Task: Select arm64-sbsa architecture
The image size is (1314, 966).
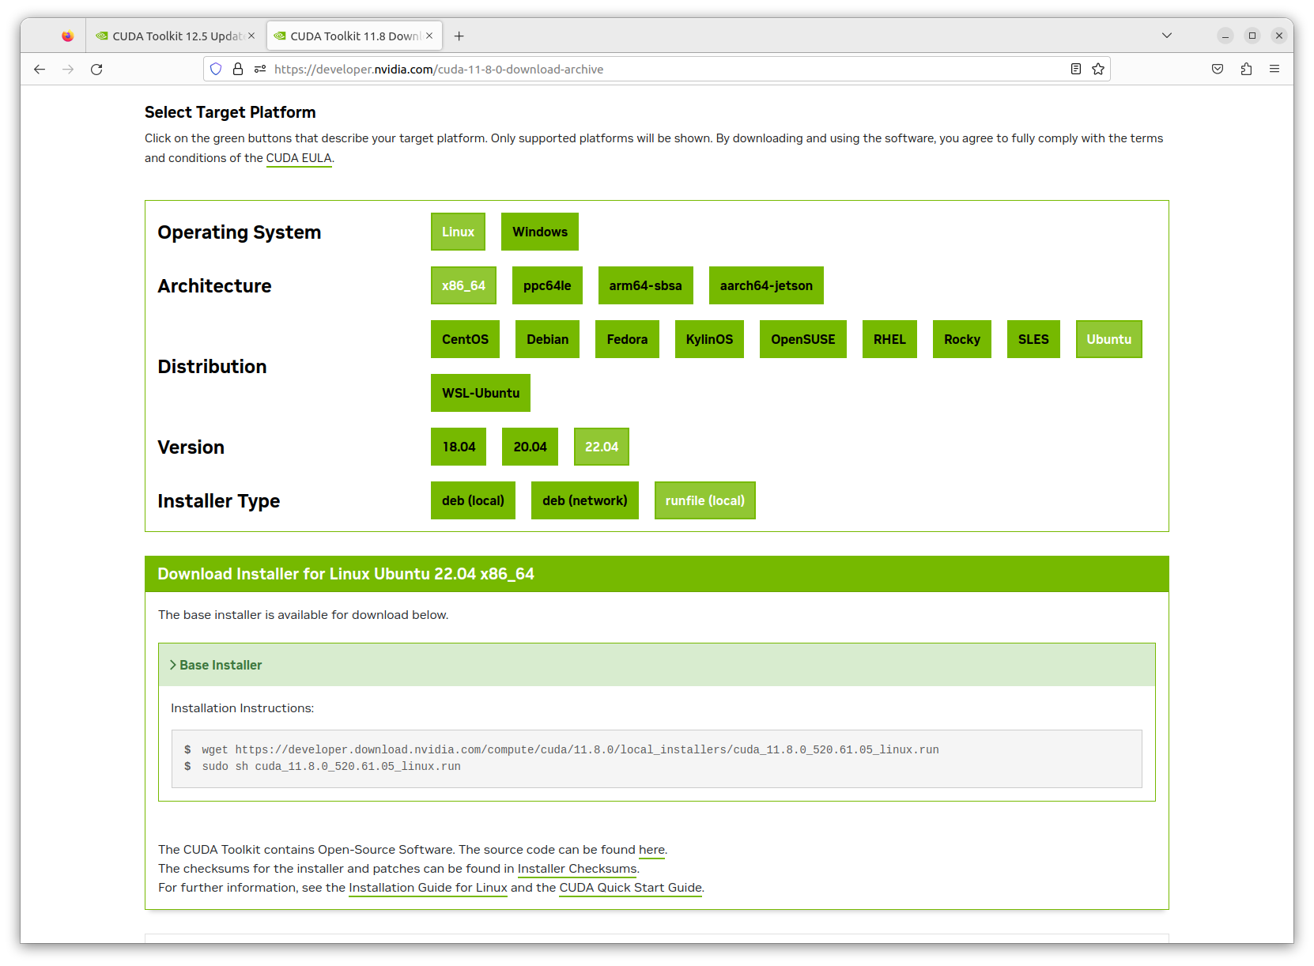Action: point(645,285)
